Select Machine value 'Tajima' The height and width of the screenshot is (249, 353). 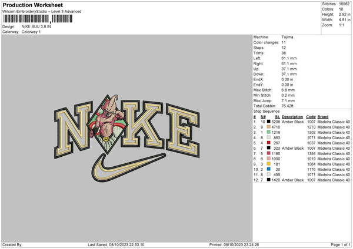click(287, 37)
